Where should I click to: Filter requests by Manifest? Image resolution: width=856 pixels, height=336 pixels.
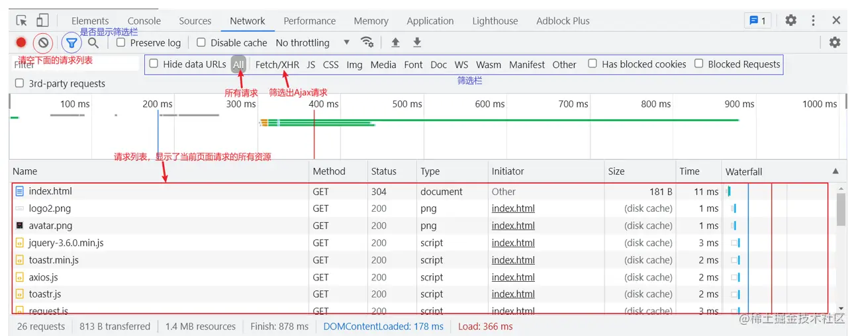point(527,64)
